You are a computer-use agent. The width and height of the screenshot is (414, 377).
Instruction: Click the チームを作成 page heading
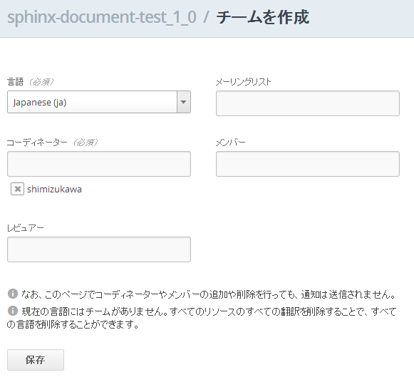[x=263, y=17]
